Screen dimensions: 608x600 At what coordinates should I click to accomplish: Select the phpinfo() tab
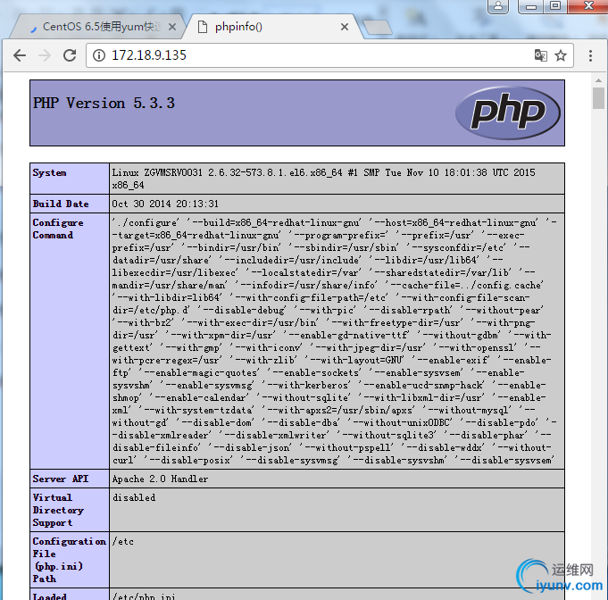271,27
